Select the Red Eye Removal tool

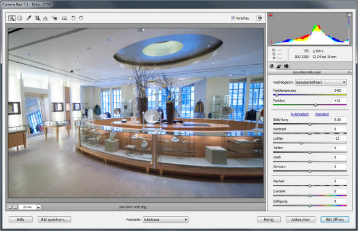tap(54, 18)
